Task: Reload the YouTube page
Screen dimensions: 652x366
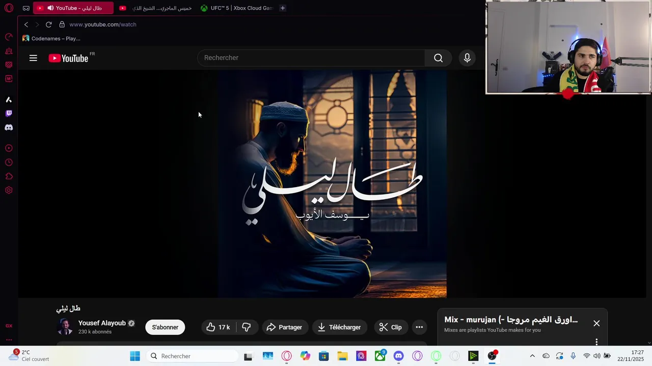Action: (x=48, y=24)
